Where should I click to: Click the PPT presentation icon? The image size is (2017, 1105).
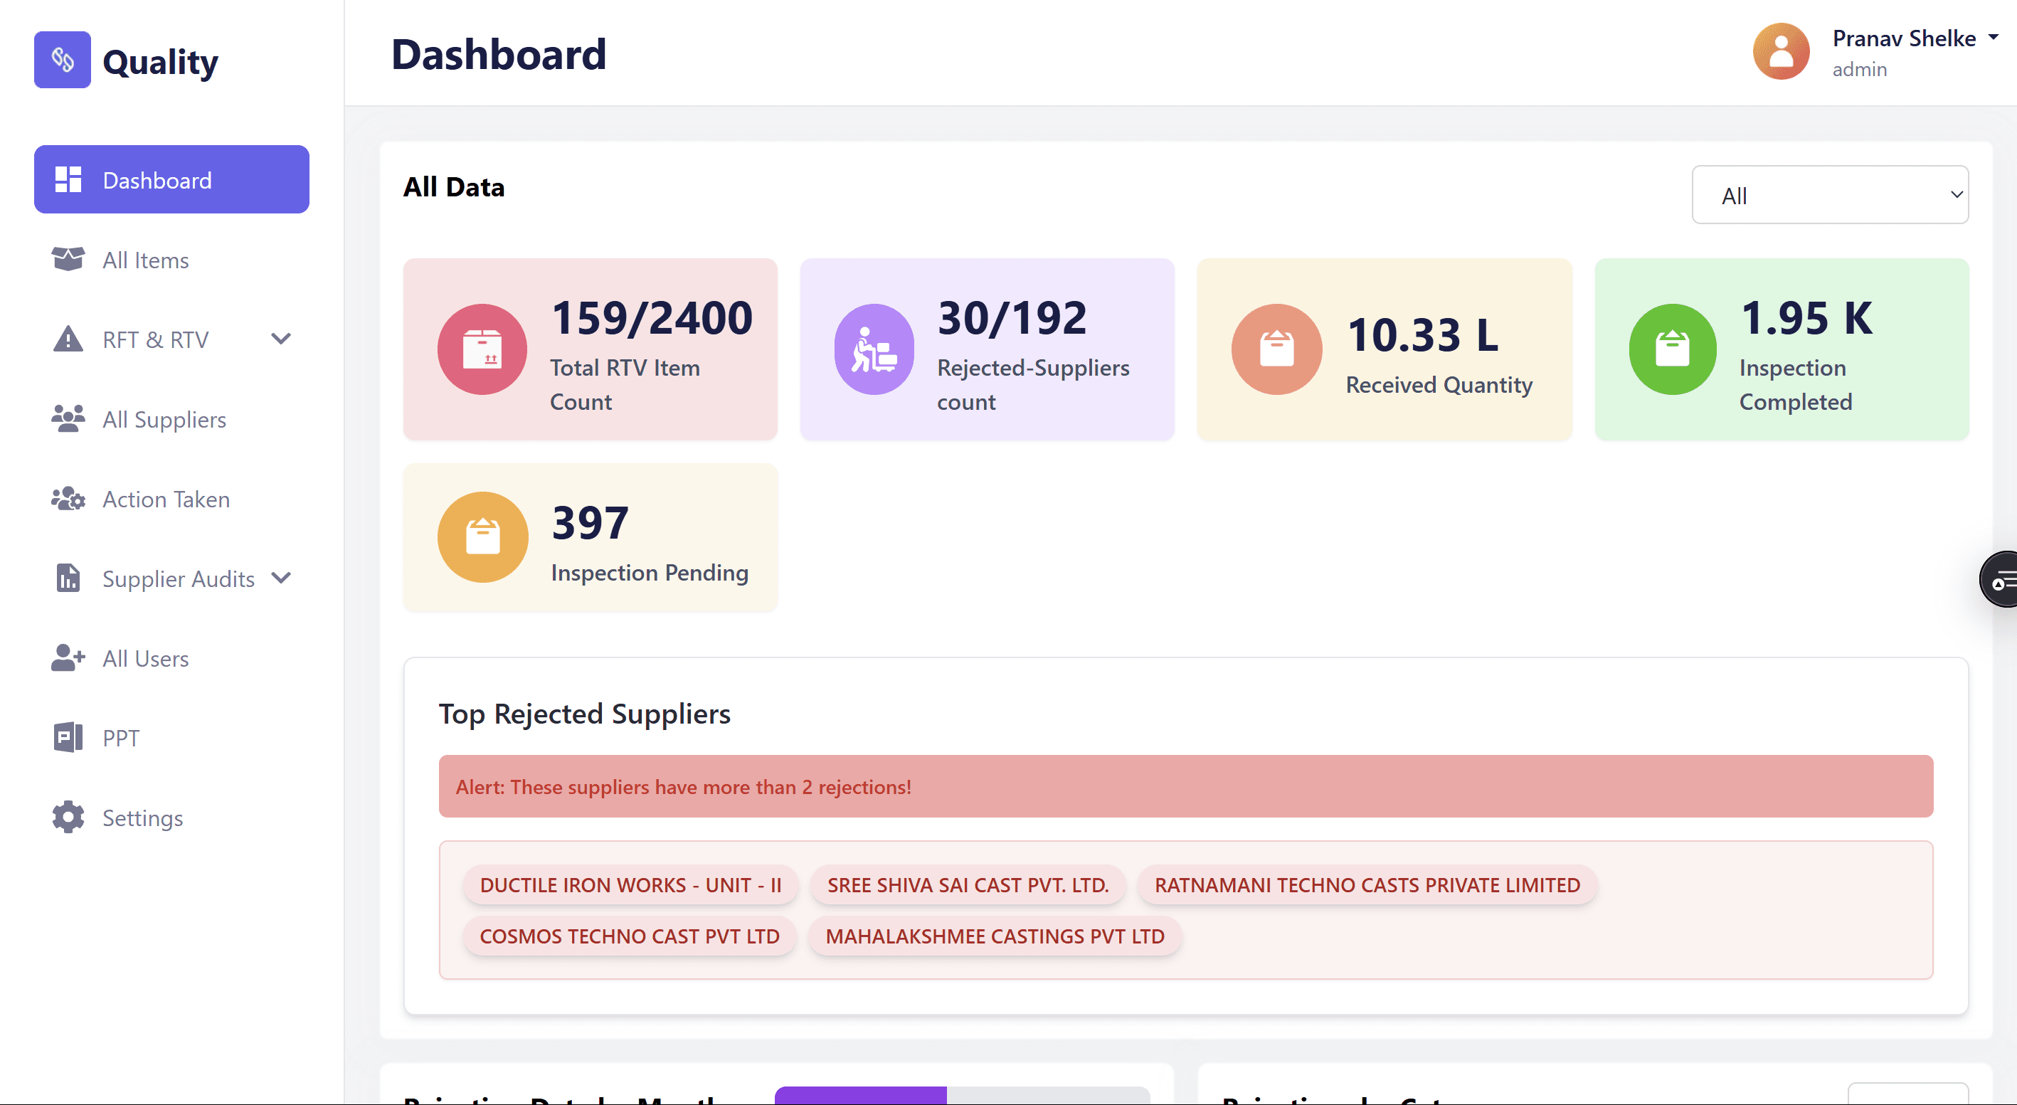pyautogui.click(x=68, y=737)
